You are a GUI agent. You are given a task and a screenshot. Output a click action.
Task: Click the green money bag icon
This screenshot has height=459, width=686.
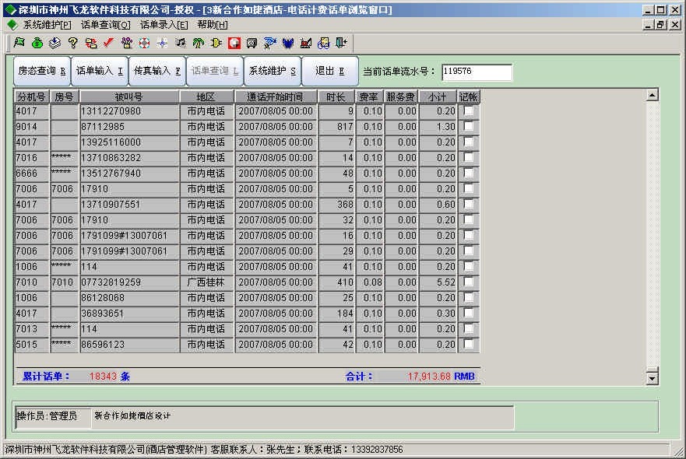click(x=37, y=43)
